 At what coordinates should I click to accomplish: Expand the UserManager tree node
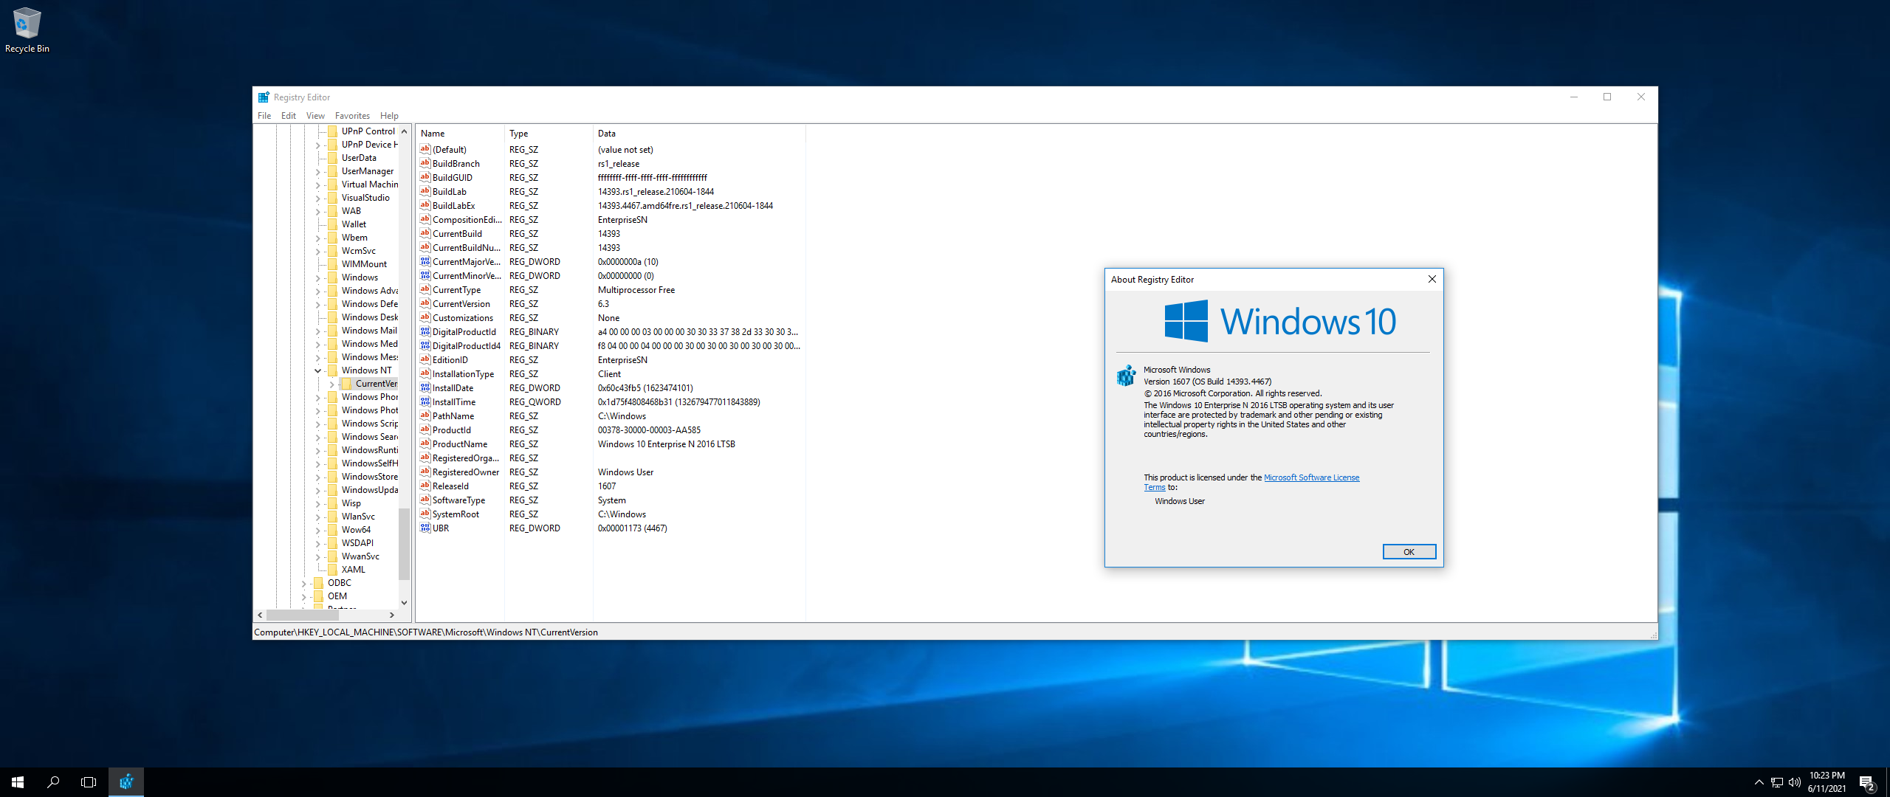click(x=318, y=171)
